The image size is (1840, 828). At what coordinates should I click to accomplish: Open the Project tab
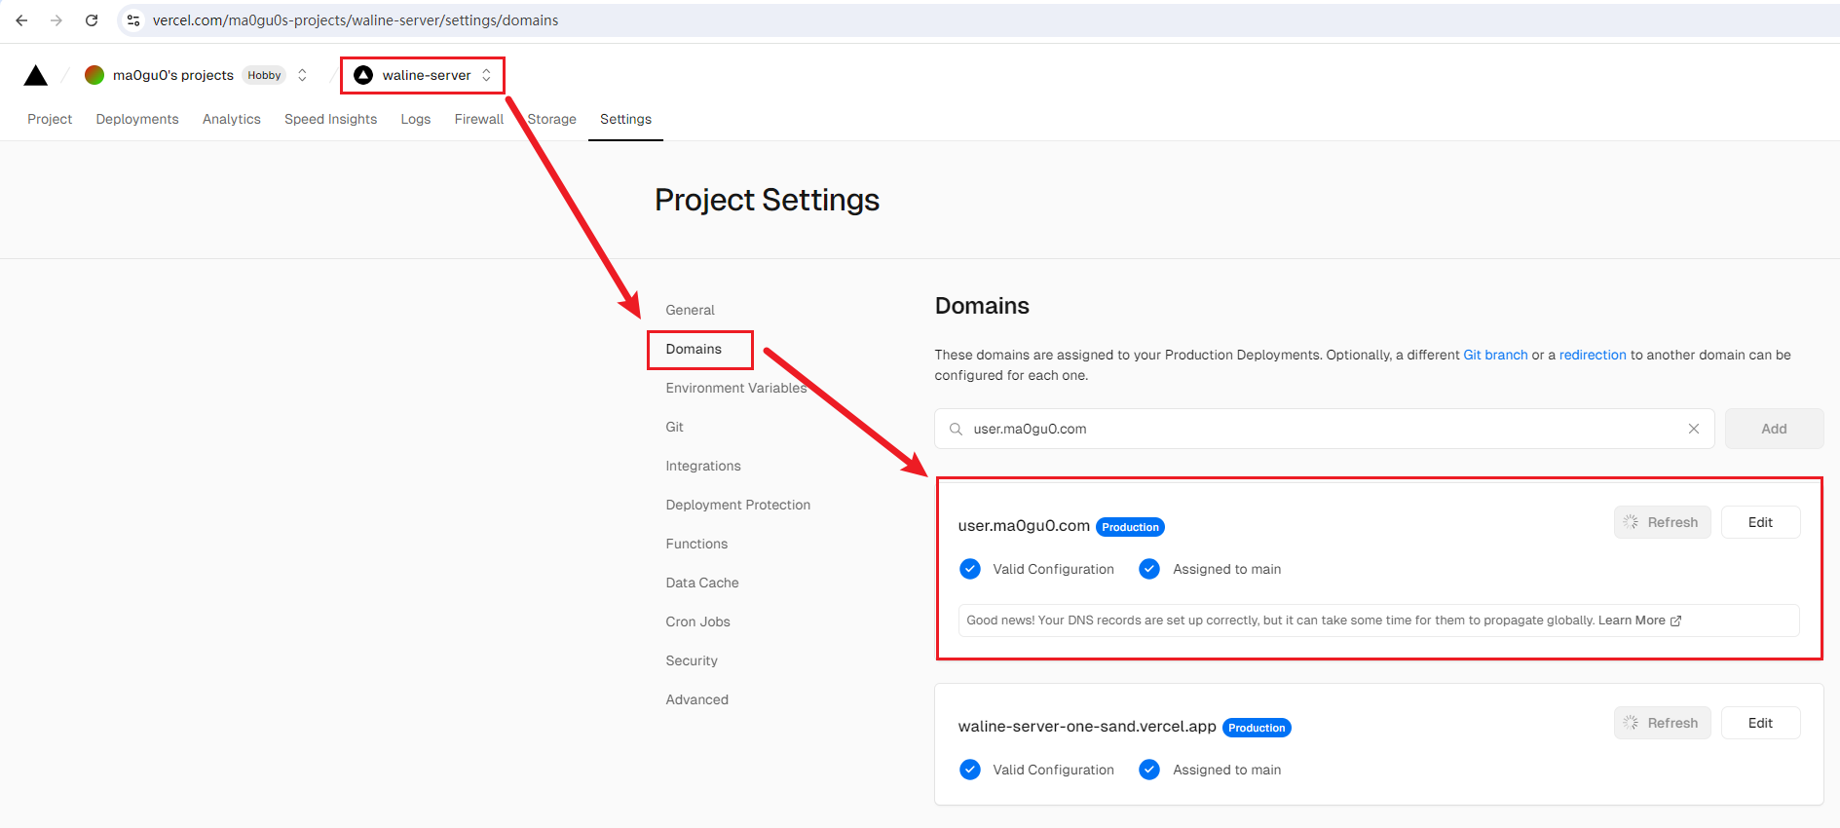click(50, 119)
